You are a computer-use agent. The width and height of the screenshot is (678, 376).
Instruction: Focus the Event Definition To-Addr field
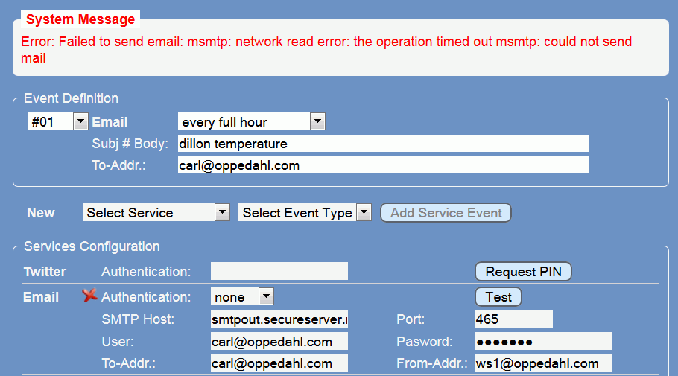point(383,165)
